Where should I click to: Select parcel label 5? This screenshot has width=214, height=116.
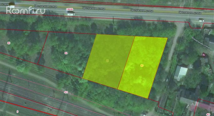pyautogui.click(x=17, y=112)
